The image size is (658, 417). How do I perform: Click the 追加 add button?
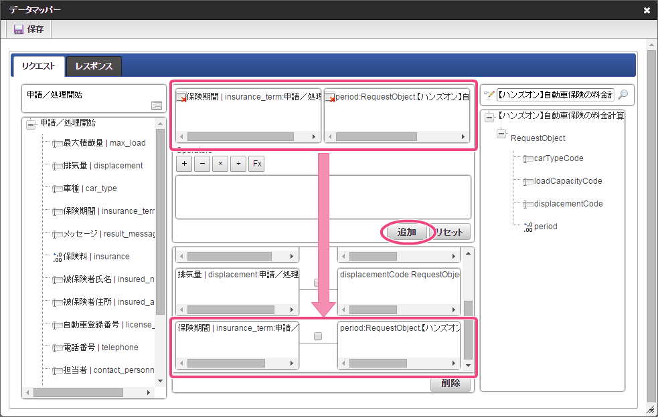[x=406, y=232]
